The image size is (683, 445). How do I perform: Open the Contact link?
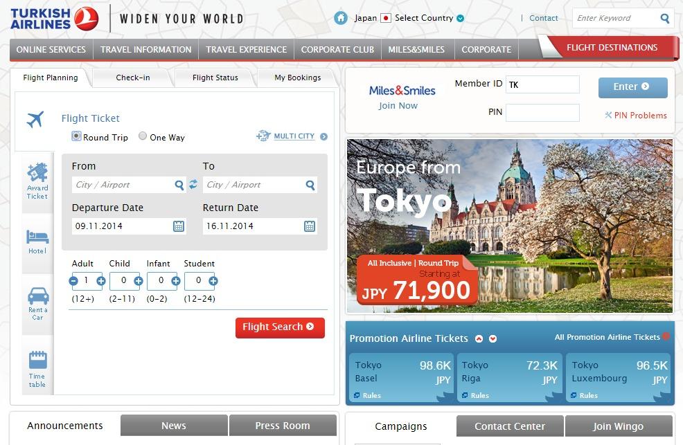tap(543, 18)
